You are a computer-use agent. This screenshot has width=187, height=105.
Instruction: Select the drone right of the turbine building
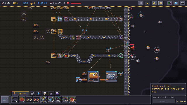click(x=121, y=73)
